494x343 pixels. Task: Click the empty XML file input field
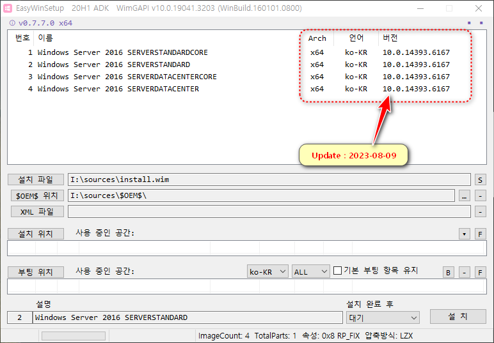[269, 211]
